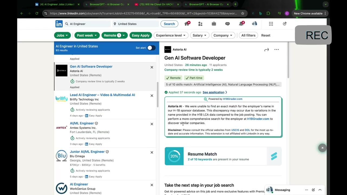The image size is (347, 195).
Task: Expand the Jobs filter dropdown
Action: click(x=62, y=35)
